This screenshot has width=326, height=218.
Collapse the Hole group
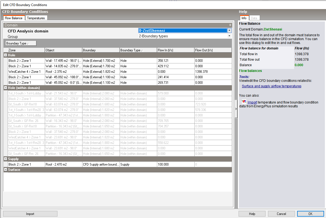point(5,55)
